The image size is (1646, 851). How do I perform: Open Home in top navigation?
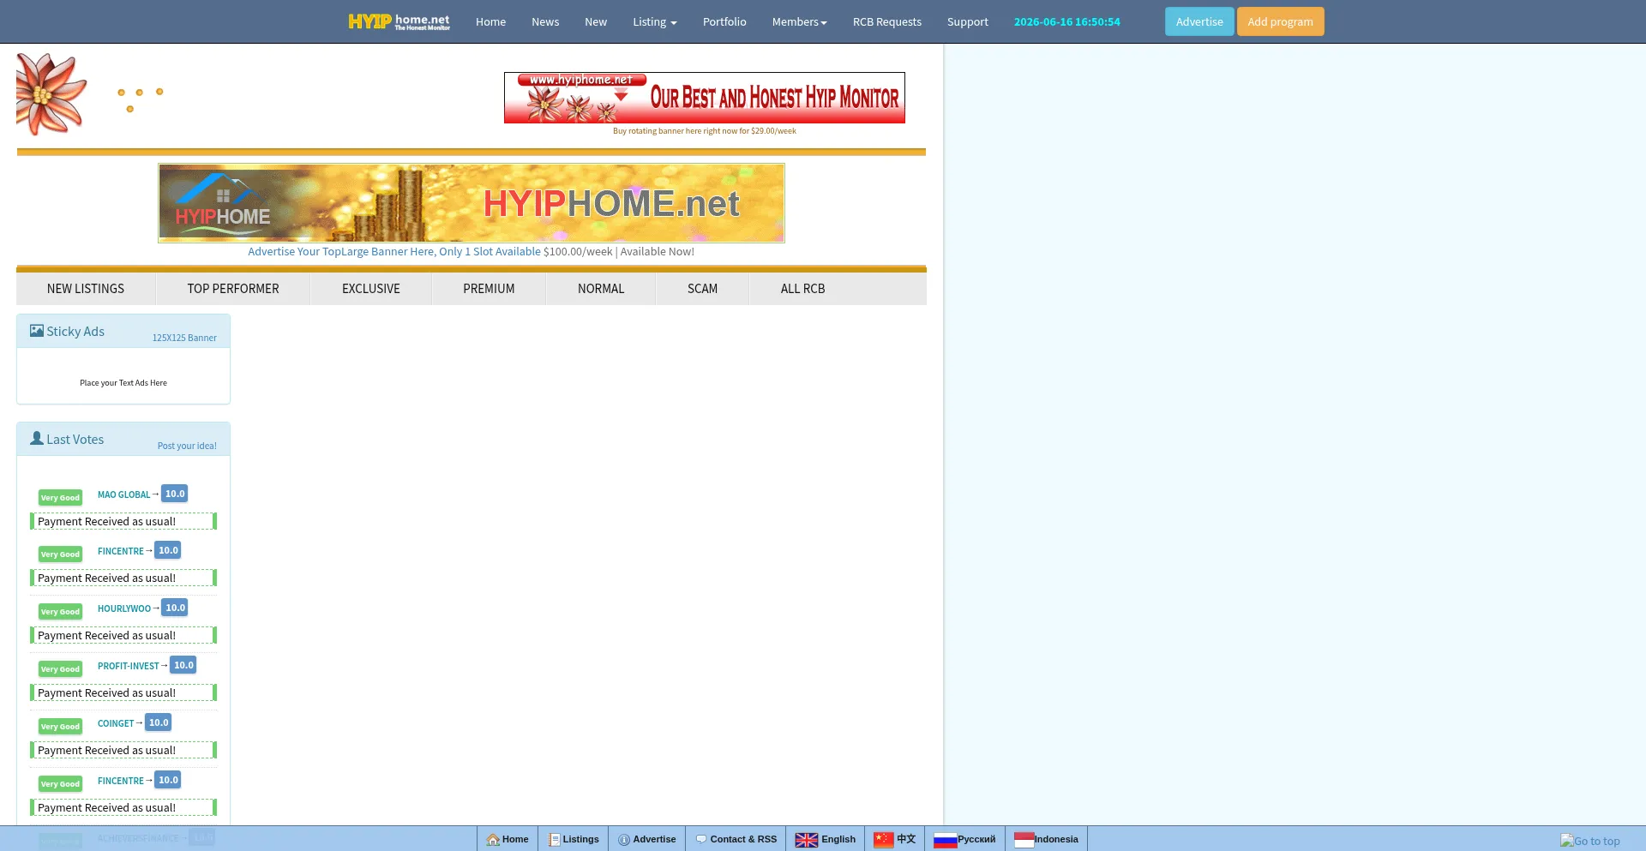[x=490, y=22]
